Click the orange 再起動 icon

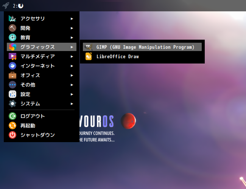[x=12, y=125]
